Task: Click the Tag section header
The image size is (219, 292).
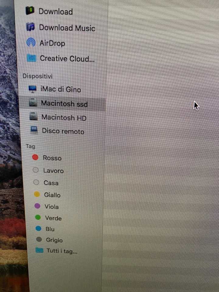Action: (x=30, y=146)
